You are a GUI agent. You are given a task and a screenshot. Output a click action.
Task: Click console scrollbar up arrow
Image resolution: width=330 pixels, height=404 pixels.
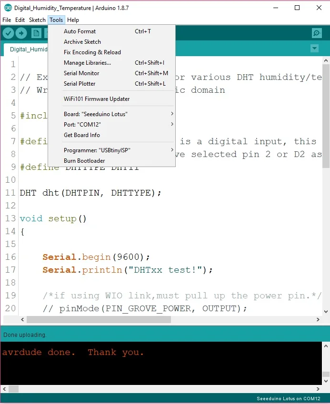click(326, 346)
